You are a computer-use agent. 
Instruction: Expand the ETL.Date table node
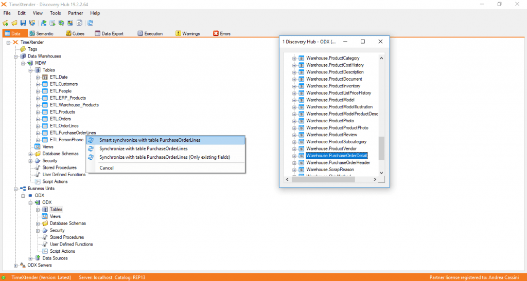tap(38, 78)
